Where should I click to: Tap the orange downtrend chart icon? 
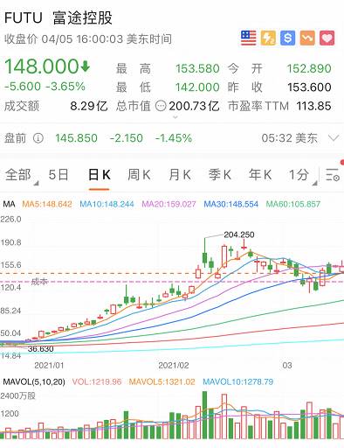click(307, 38)
